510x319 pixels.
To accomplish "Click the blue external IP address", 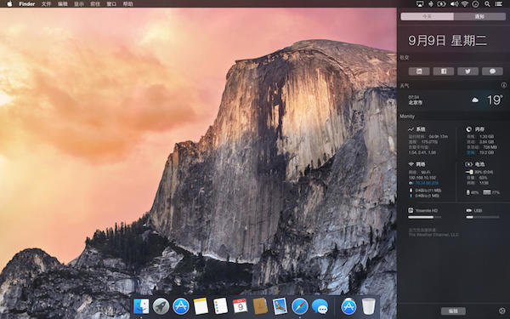I will [427, 183].
